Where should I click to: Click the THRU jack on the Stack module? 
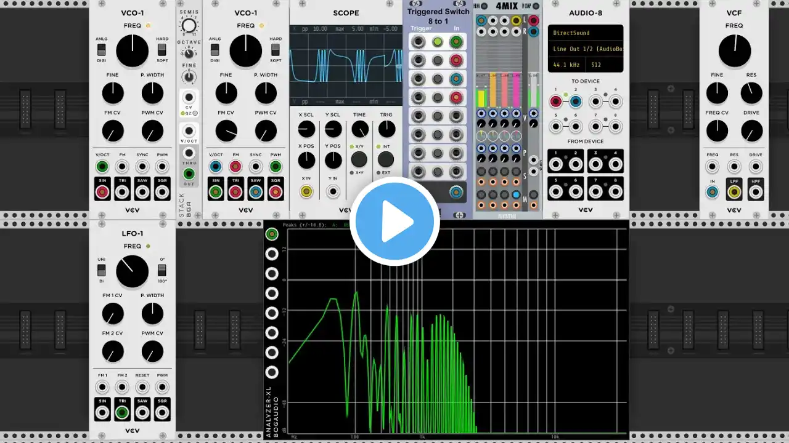[x=189, y=153]
